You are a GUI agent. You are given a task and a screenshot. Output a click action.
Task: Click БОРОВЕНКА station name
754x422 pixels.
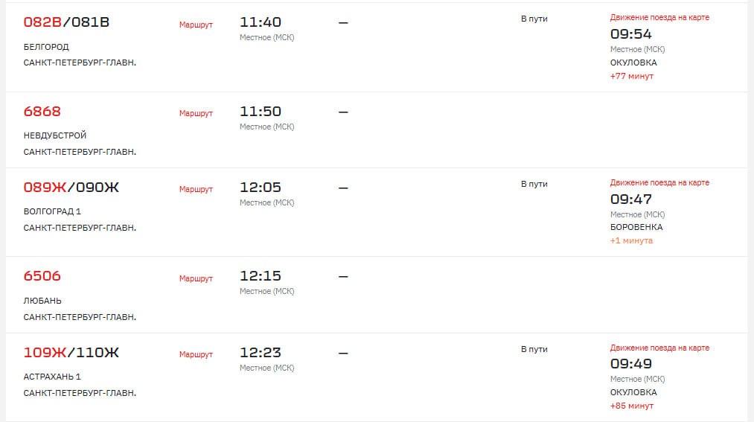[x=636, y=227]
